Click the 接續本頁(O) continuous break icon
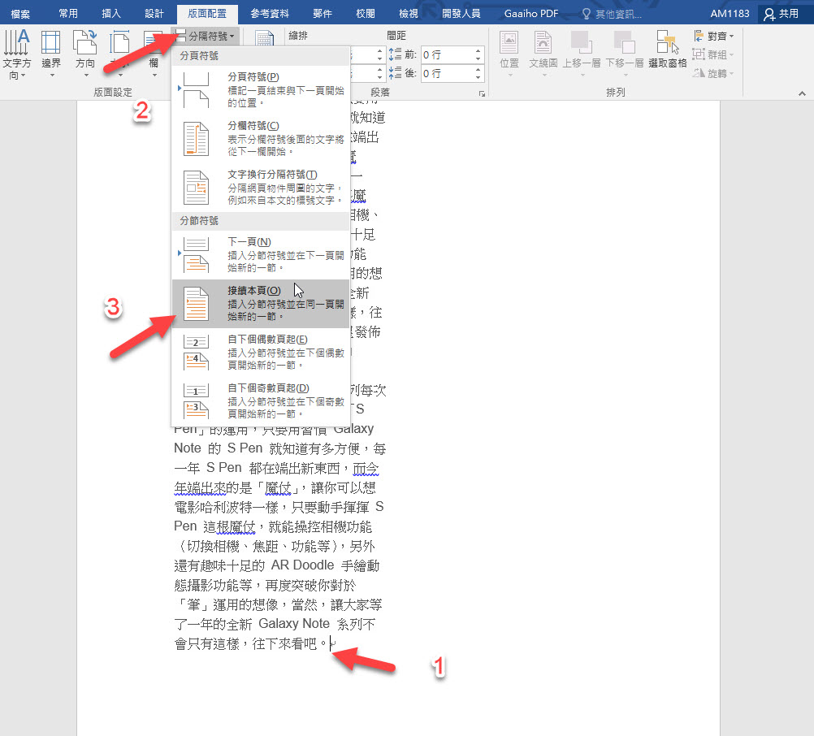 click(x=197, y=304)
